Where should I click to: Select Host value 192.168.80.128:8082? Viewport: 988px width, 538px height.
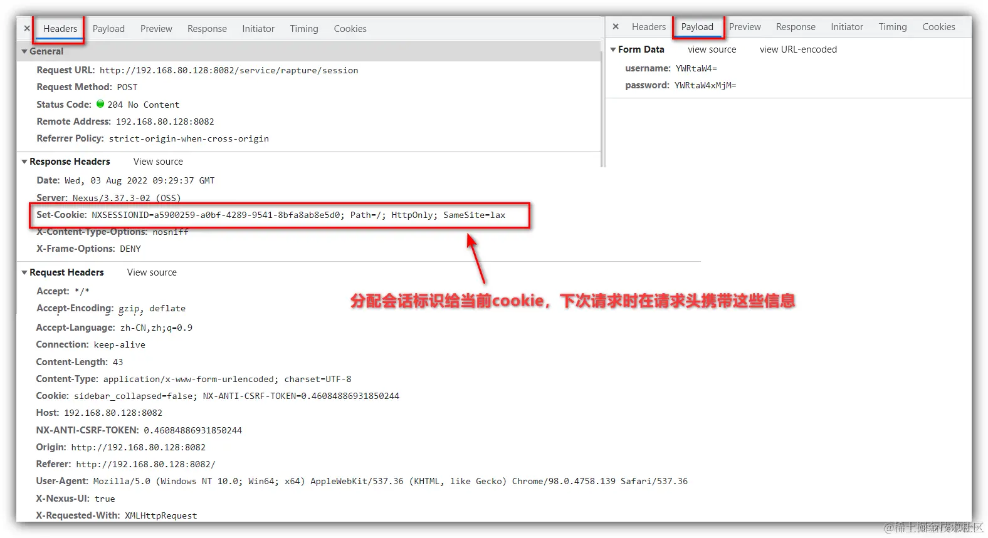113,413
